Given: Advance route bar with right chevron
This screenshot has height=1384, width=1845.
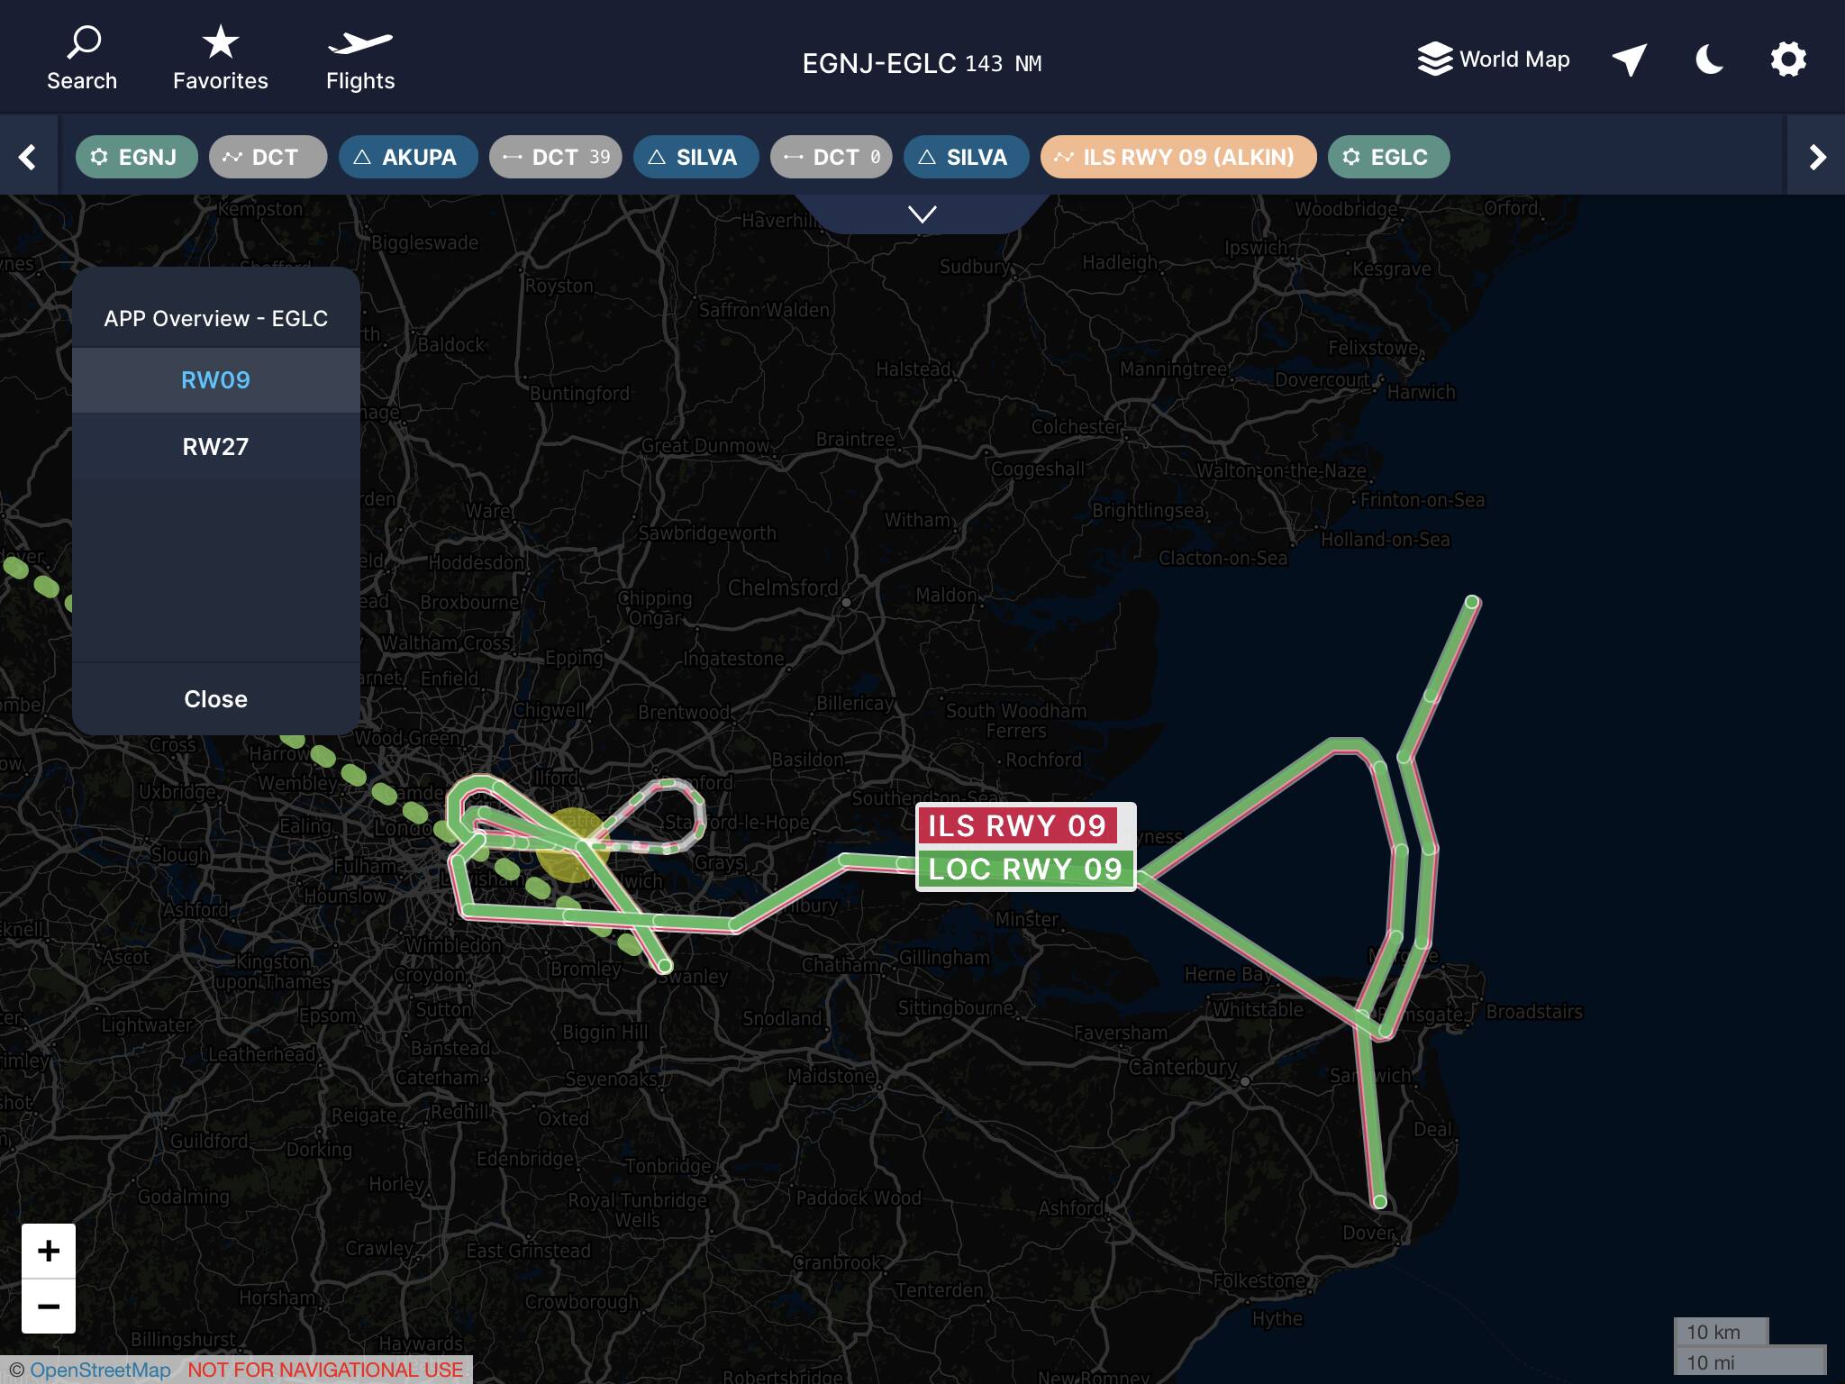Looking at the screenshot, I should tap(1817, 157).
